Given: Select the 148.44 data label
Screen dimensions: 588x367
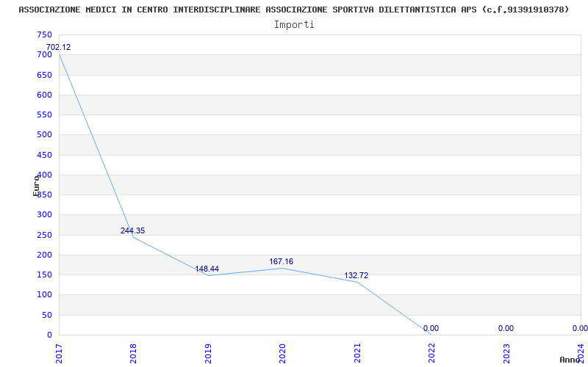Looking at the screenshot, I should click(x=207, y=269).
